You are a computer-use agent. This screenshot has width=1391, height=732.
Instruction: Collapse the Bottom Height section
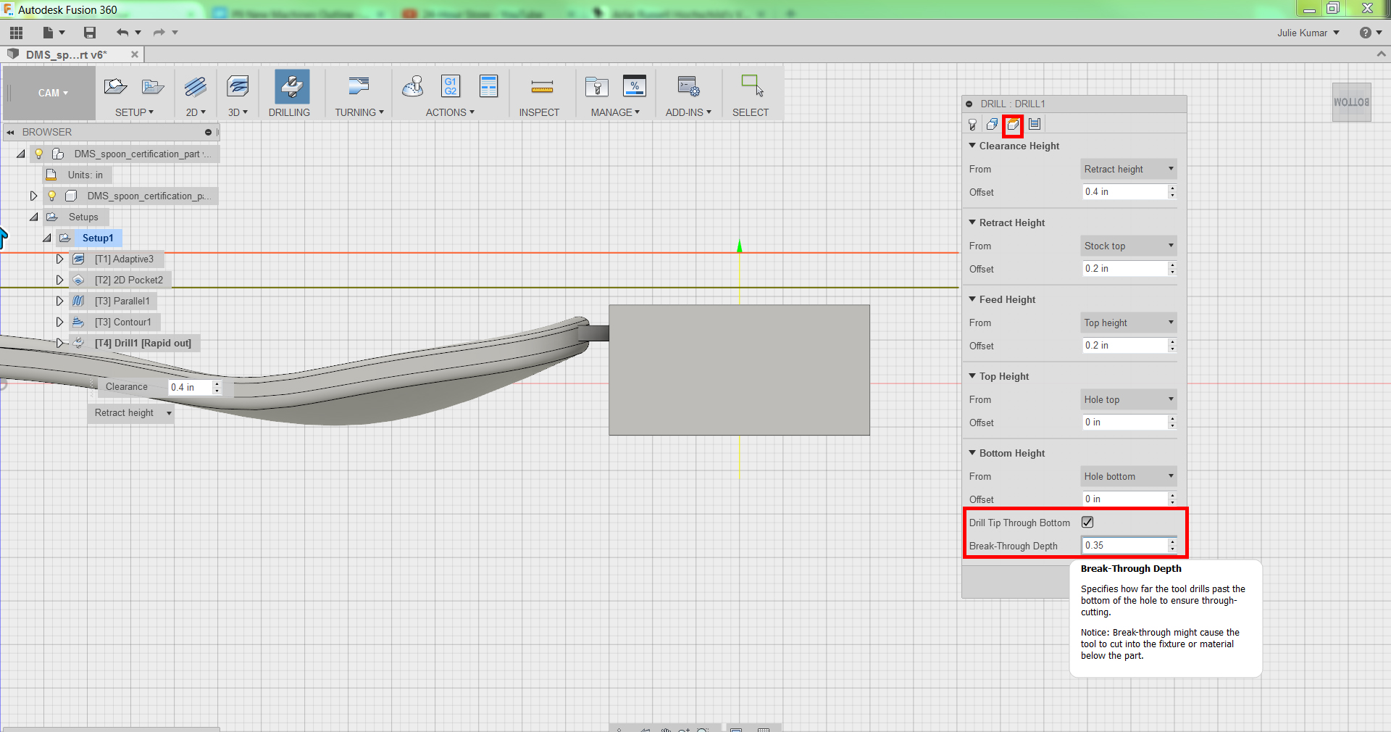pos(972,453)
